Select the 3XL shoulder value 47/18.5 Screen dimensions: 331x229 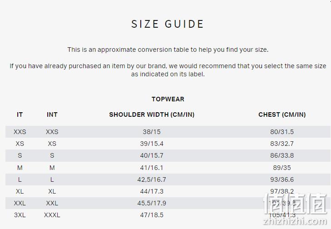(152, 215)
